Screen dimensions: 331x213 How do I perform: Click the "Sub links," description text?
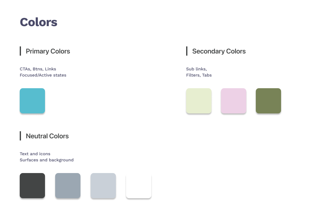[x=196, y=69]
